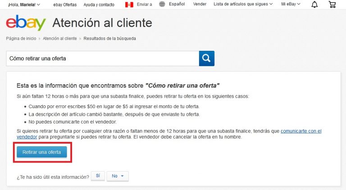Click the help search input field
The height and width of the screenshot is (190, 346).
pos(103,59)
